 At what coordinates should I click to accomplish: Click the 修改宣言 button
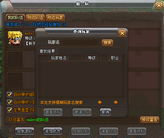coord(150,120)
